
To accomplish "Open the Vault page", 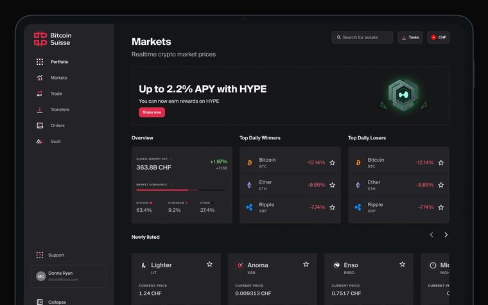I will coord(56,141).
